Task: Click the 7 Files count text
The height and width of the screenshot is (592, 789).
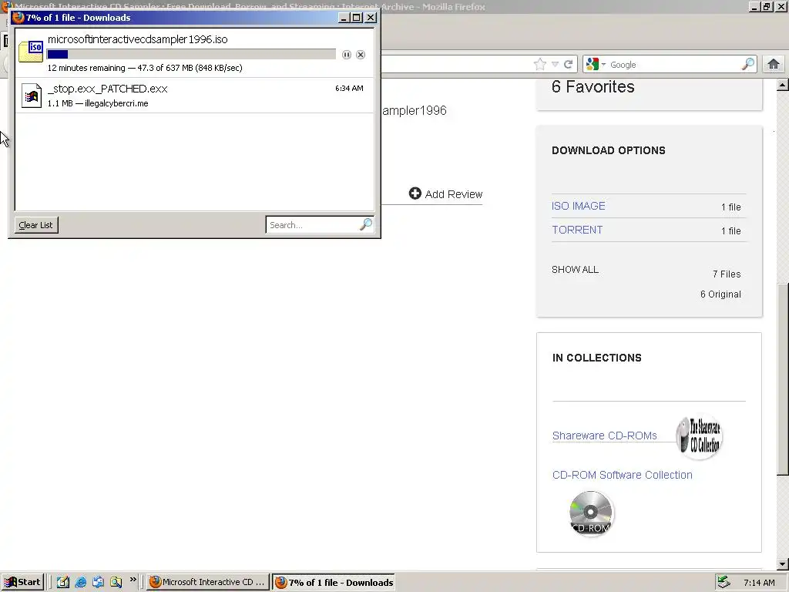Action: [x=727, y=274]
